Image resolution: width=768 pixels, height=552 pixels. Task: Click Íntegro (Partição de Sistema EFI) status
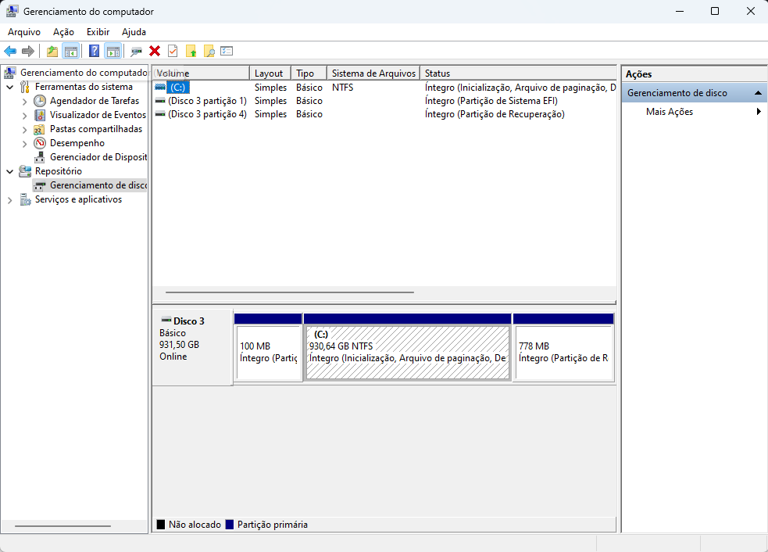491,101
